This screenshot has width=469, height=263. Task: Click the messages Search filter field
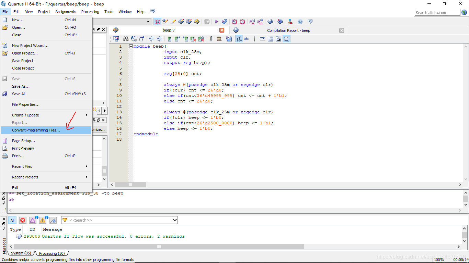click(119, 220)
